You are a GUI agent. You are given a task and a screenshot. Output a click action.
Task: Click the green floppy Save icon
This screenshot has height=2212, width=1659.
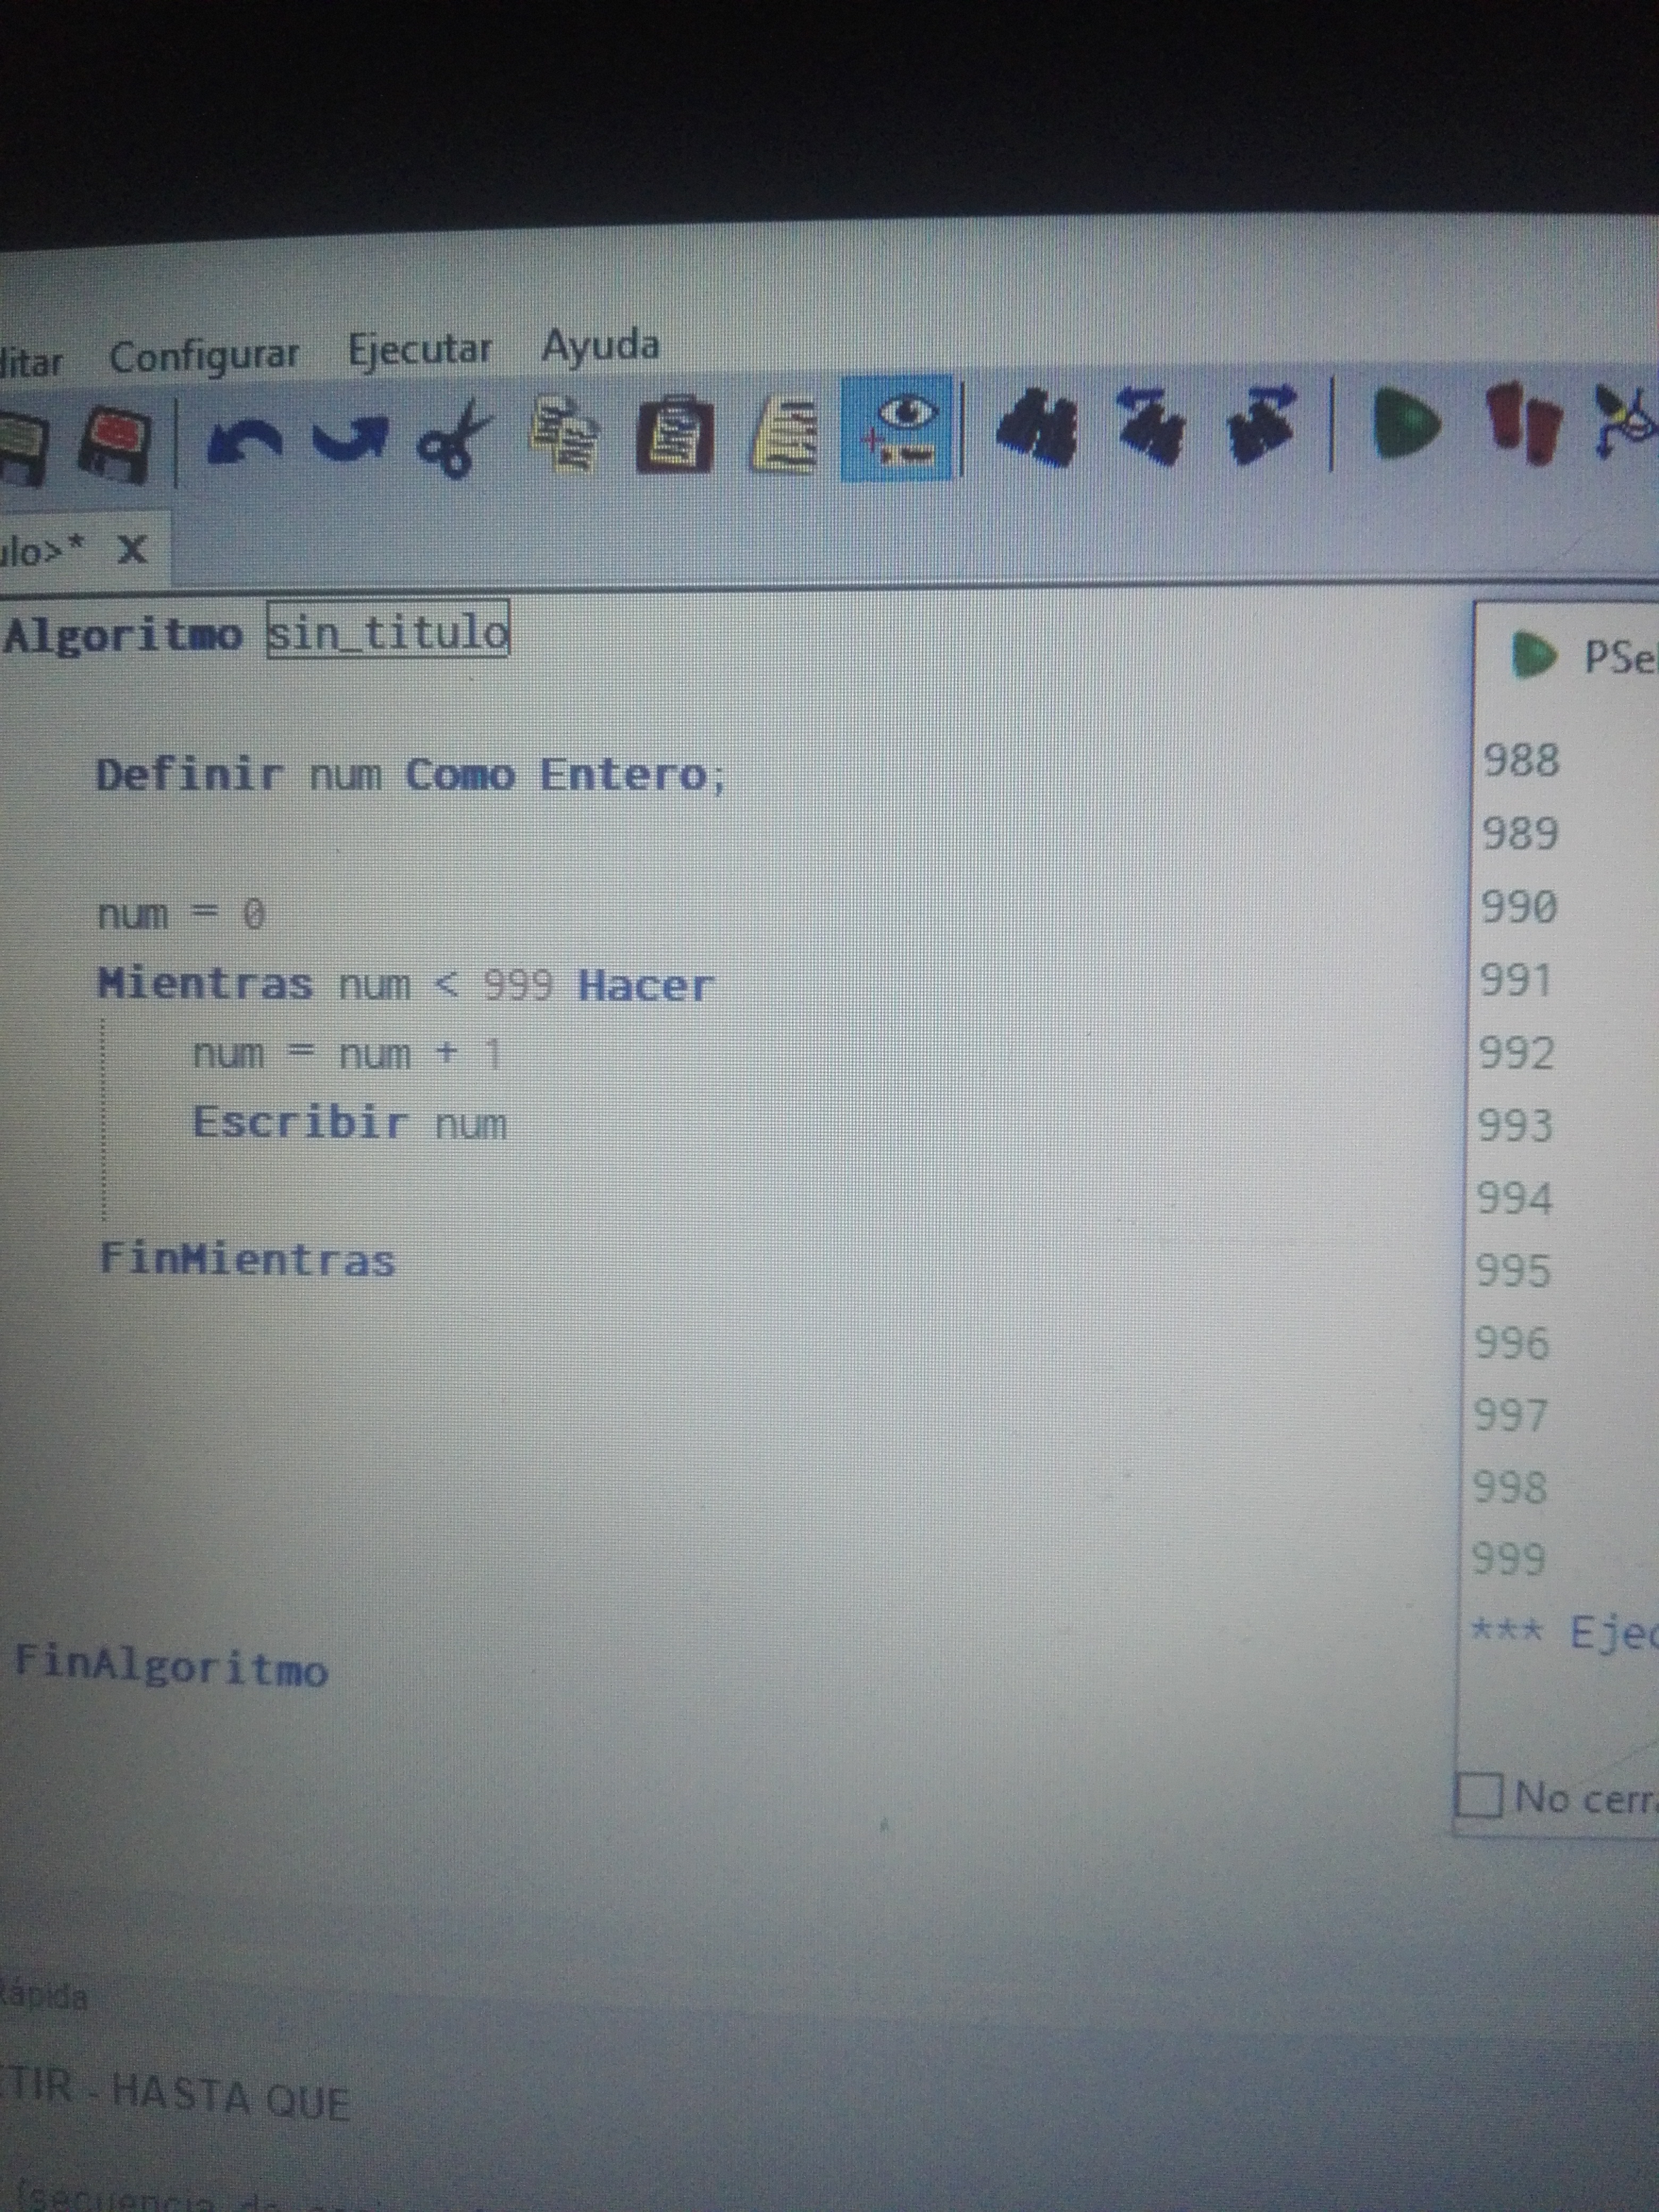(x=22, y=449)
